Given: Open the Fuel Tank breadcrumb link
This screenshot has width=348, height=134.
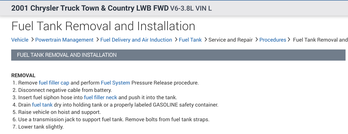Looking at the screenshot, I should pos(190,40).
